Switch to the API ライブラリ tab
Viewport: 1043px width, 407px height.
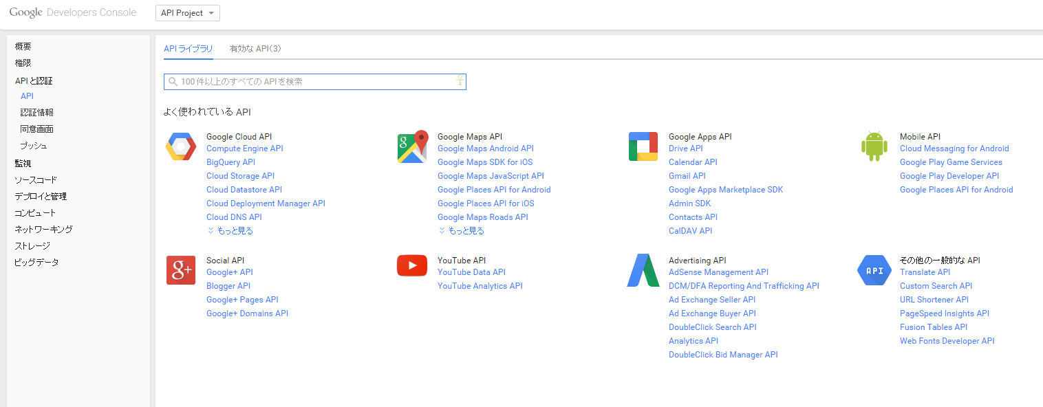(x=189, y=49)
